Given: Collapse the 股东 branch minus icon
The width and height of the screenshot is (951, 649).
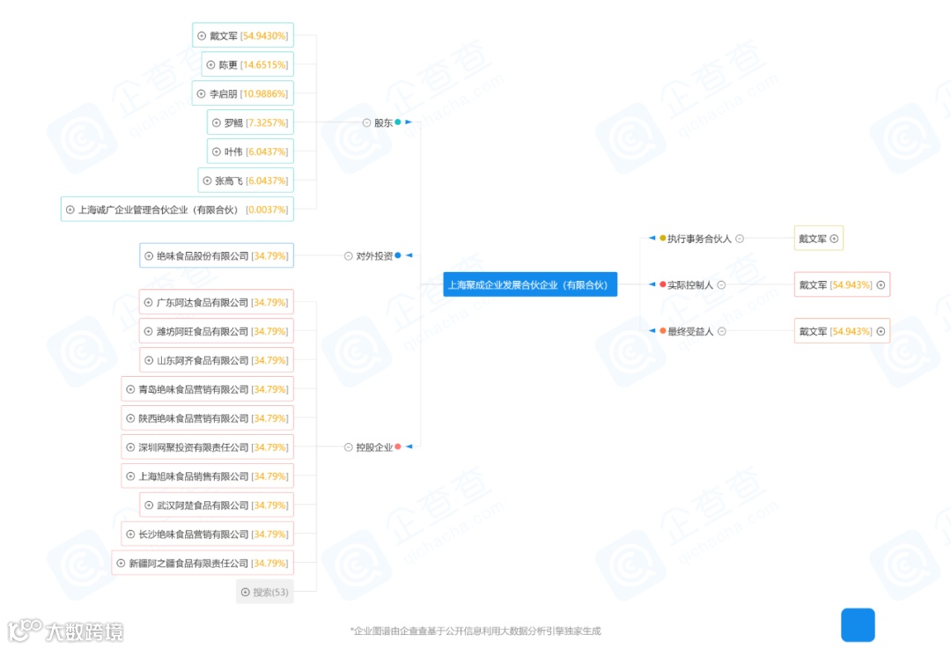Looking at the screenshot, I should pyautogui.click(x=366, y=122).
